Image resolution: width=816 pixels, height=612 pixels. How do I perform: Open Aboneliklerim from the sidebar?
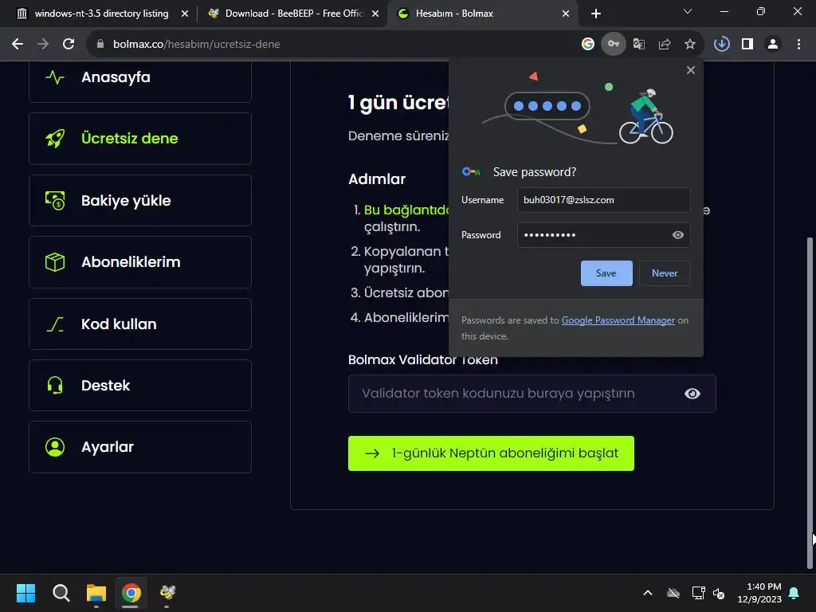tap(140, 261)
